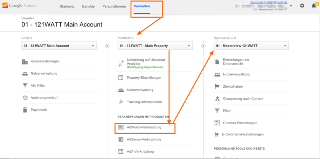Click the arrow icon between Property and Datenansicht
The image size is (320, 159).
click(x=203, y=46)
